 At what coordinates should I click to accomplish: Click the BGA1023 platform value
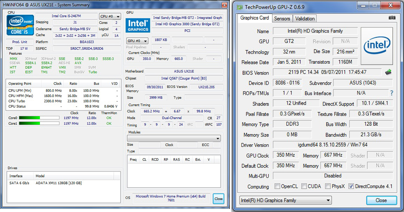pos(87,42)
